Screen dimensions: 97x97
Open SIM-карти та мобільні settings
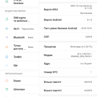pos(19,19)
